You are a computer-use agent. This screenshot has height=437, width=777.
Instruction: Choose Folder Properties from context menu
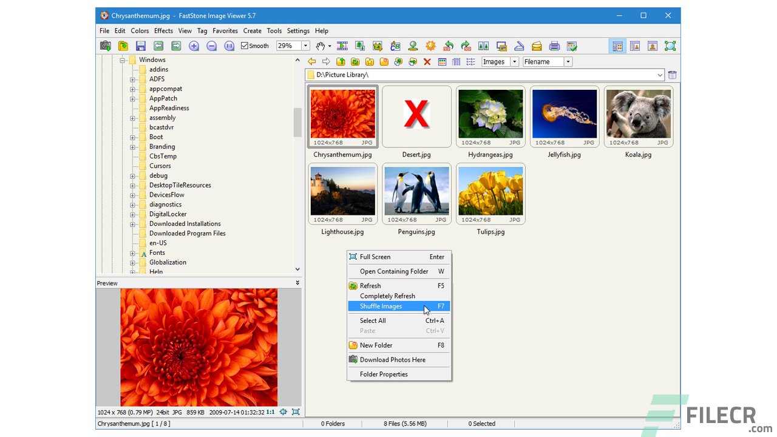click(399, 374)
